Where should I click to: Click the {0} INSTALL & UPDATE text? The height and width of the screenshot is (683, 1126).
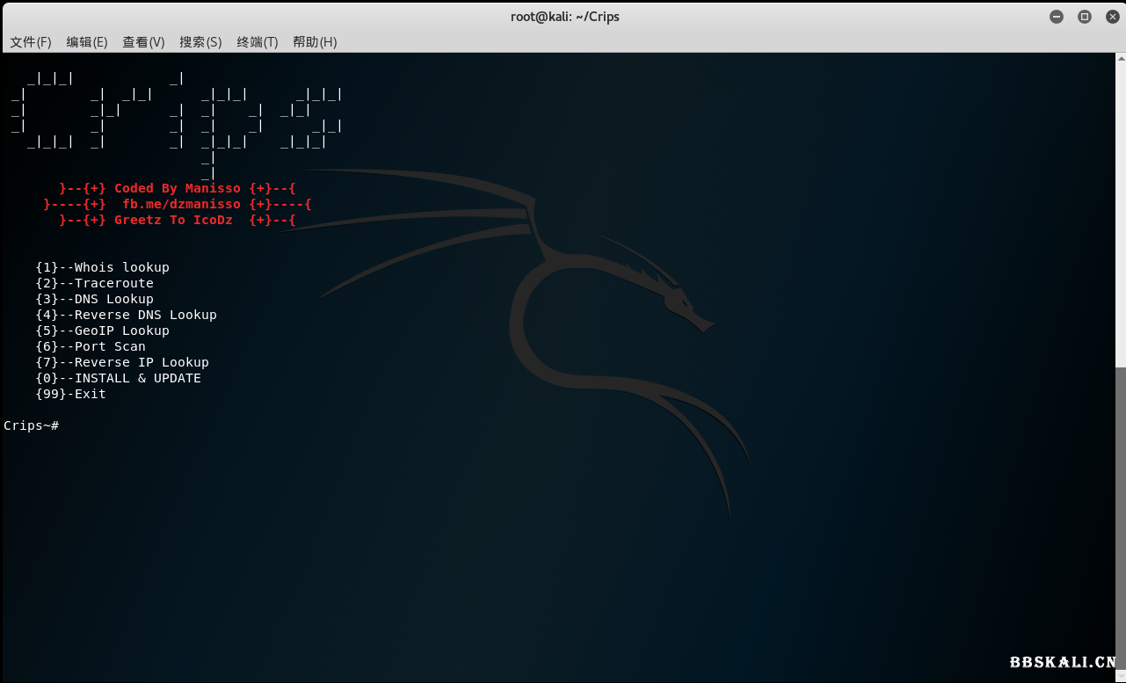(118, 378)
